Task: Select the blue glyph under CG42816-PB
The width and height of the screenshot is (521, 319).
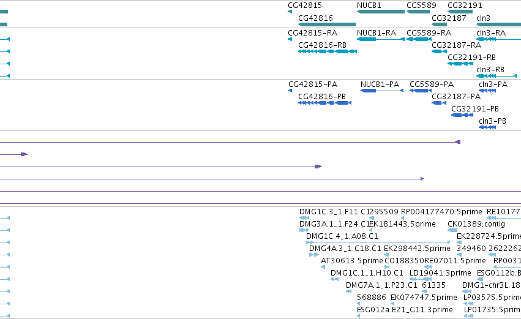Action: click(324, 103)
